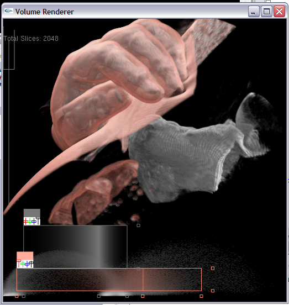This screenshot has width=289, height=305.
Task: Click the salmon handle under the salmon widget's bottom left corner
Action: pos(17,296)
